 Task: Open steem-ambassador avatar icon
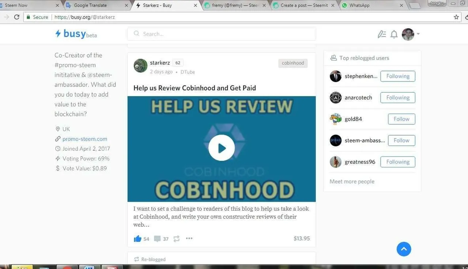point(336,140)
